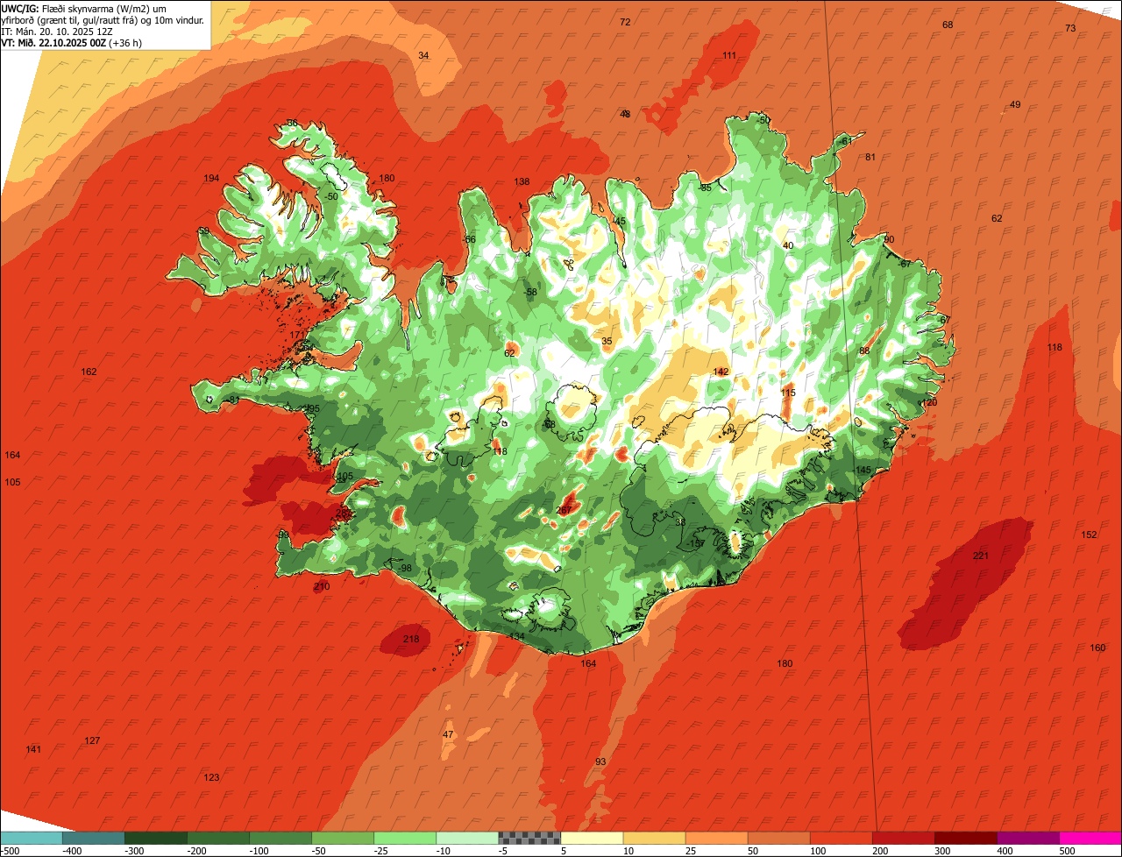Click the value 267 in south Iceland

pyautogui.click(x=564, y=509)
